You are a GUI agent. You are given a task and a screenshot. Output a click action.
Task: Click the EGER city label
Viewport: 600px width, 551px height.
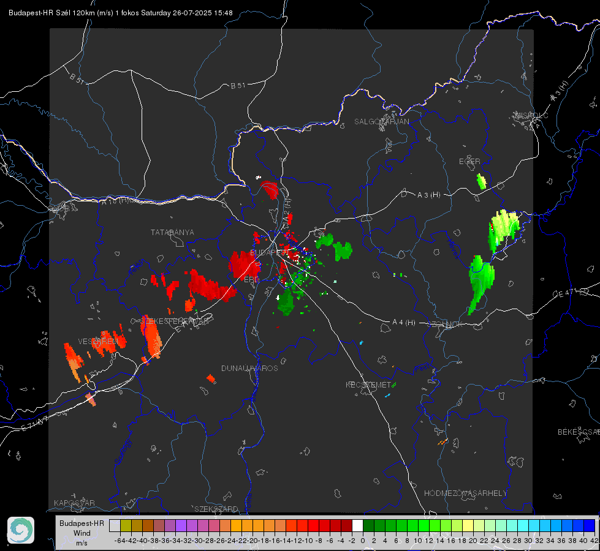click(469, 162)
